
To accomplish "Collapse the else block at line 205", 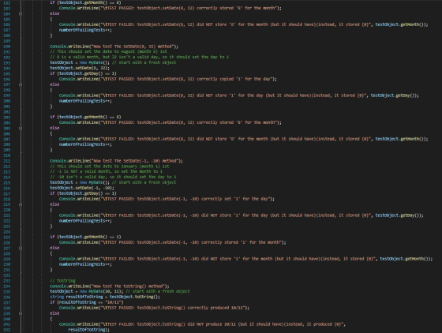I will click(21, 128).
